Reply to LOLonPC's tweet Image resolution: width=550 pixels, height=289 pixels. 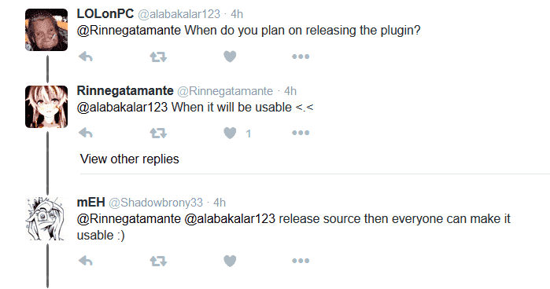click(x=86, y=57)
